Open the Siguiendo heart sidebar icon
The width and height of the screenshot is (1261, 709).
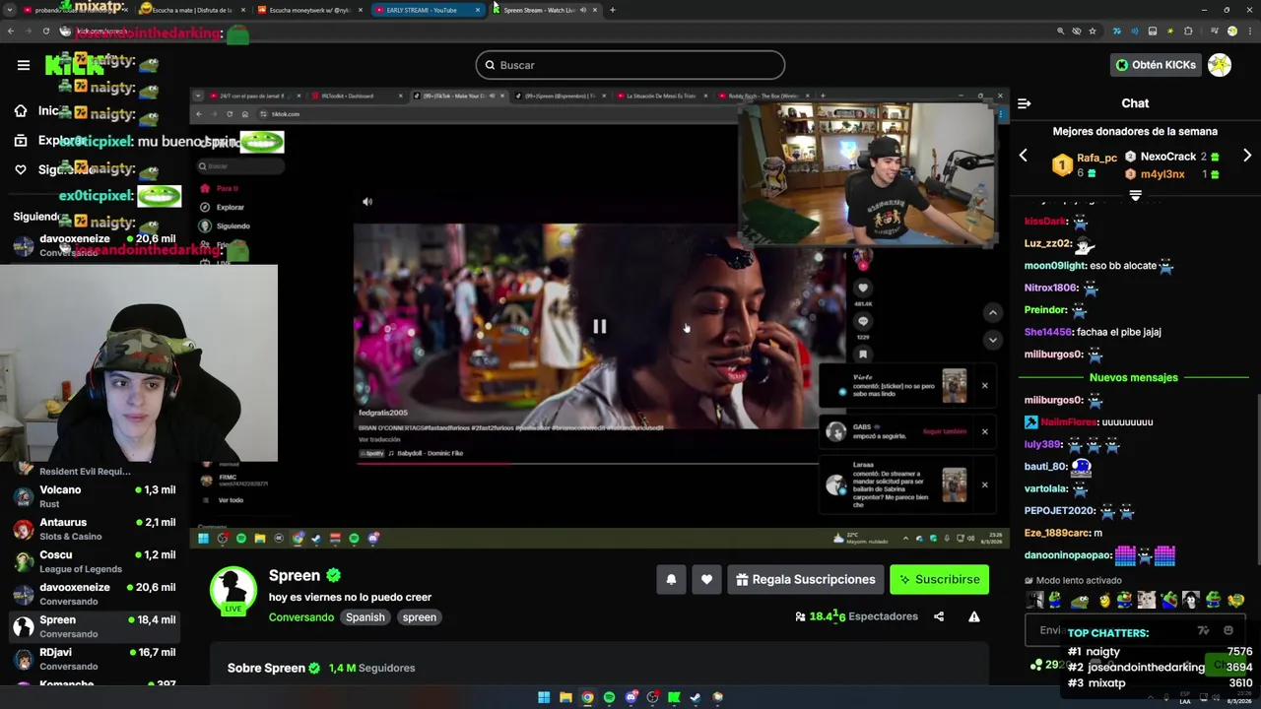click(x=21, y=169)
